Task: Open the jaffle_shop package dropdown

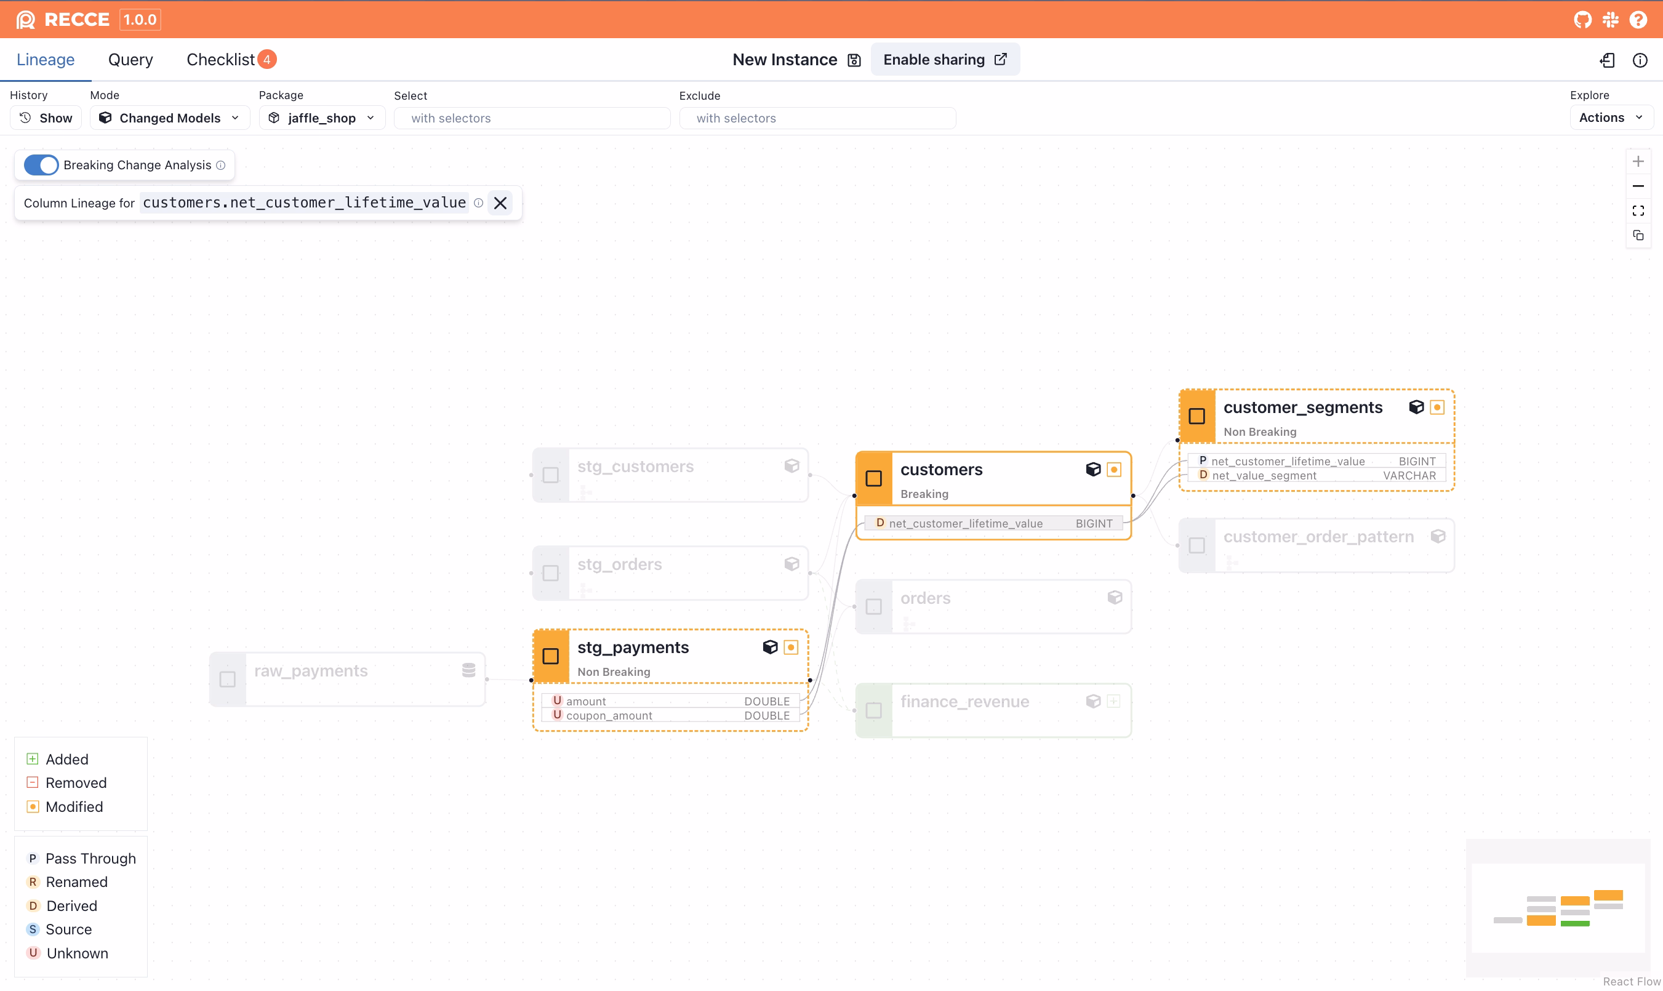Action: 322,118
